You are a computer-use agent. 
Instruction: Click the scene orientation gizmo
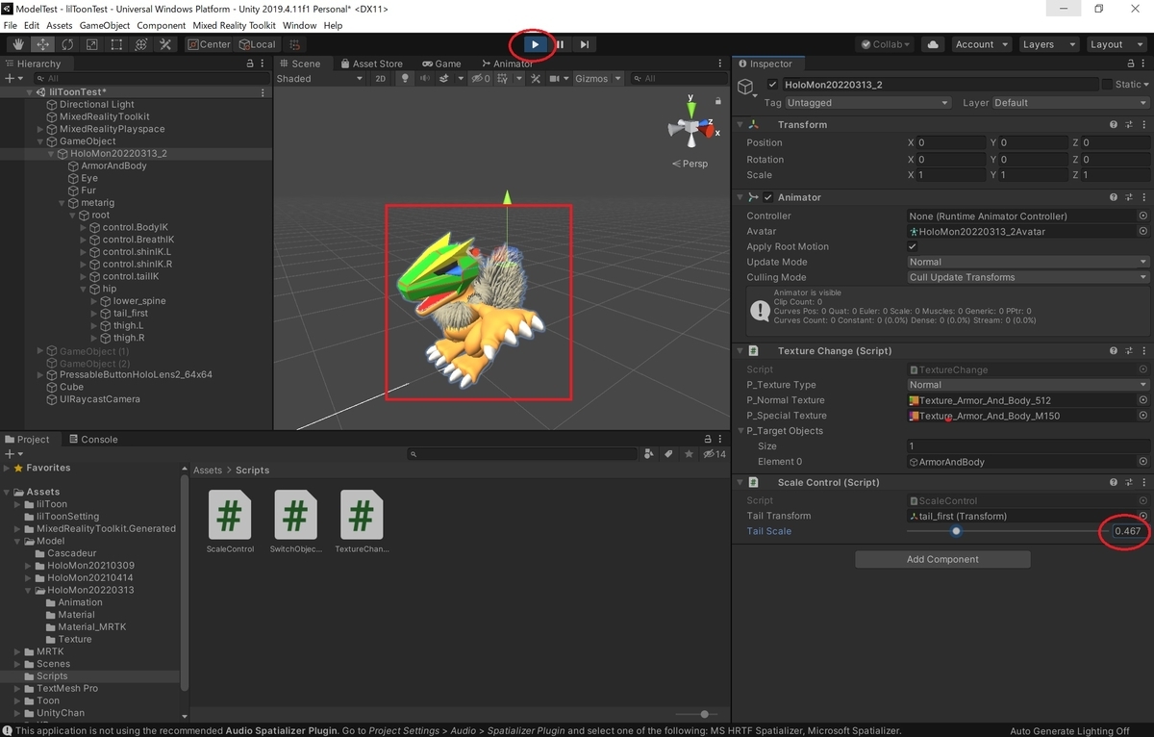[690, 125]
